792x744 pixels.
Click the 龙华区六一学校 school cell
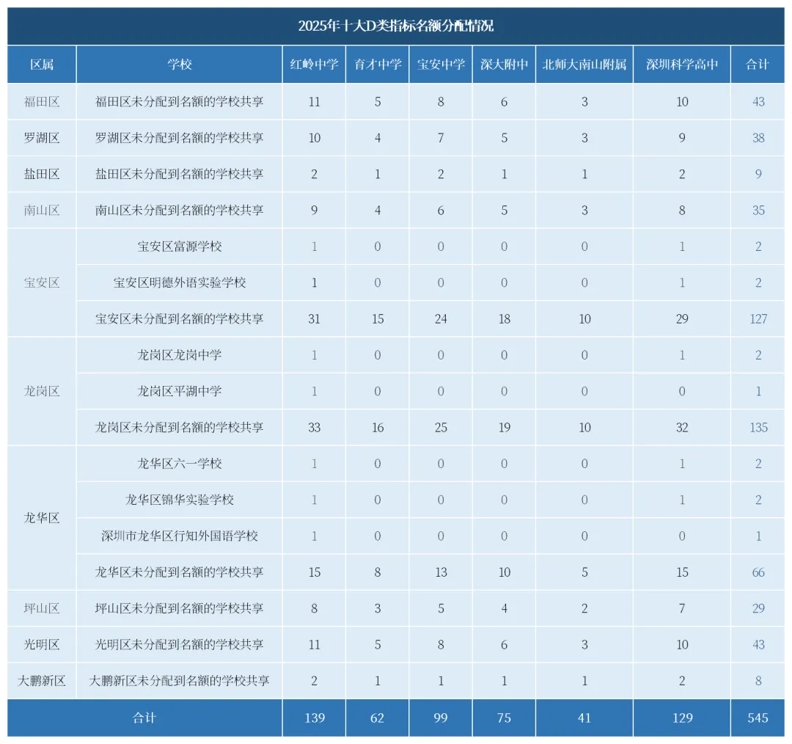(x=180, y=464)
